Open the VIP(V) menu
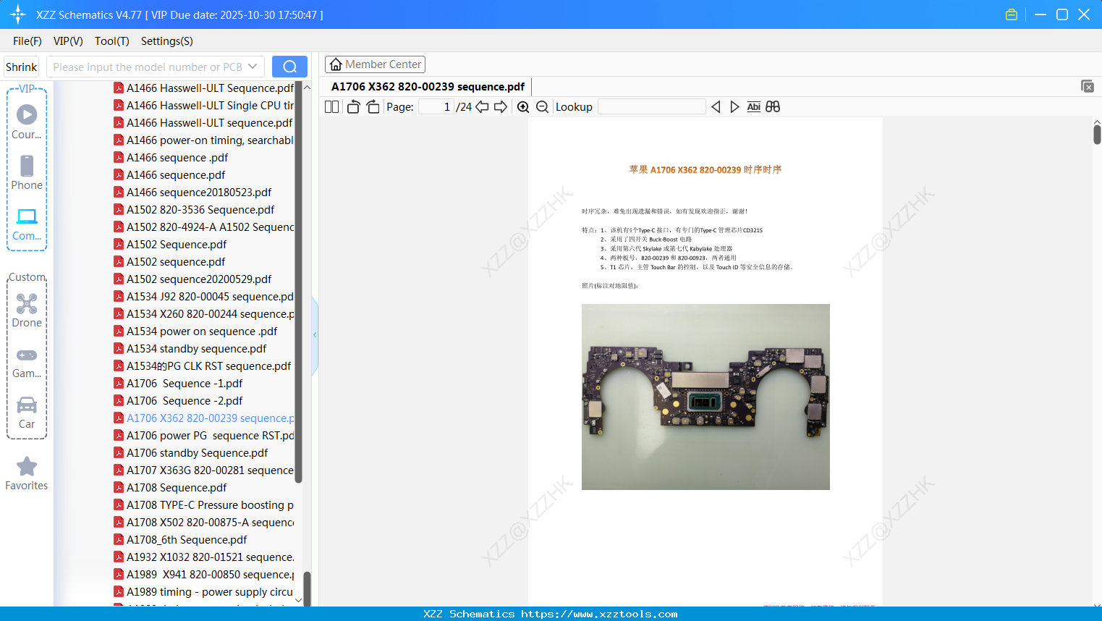Screen dimensions: 1102x621 tap(68, 41)
